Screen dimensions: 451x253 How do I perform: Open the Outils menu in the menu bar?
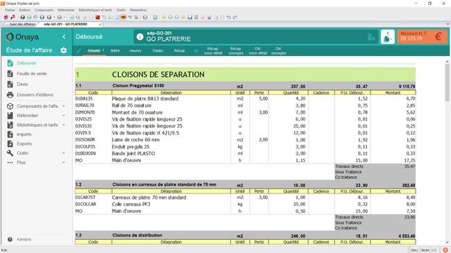click(121, 10)
